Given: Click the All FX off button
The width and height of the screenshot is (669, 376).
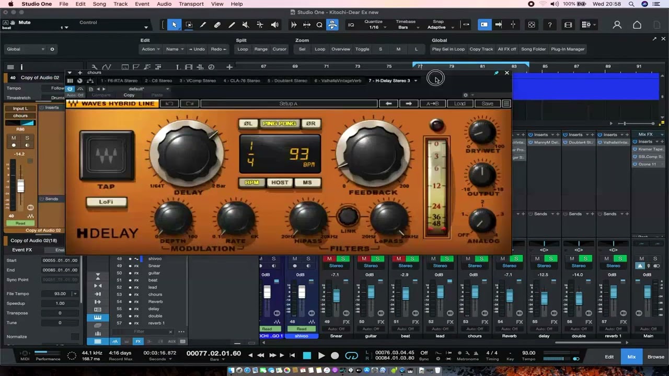Looking at the screenshot, I should click(507, 49).
